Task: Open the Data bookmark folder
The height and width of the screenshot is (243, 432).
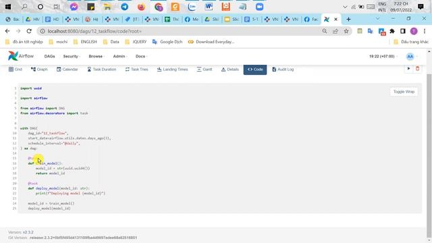Action: [111, 42]
